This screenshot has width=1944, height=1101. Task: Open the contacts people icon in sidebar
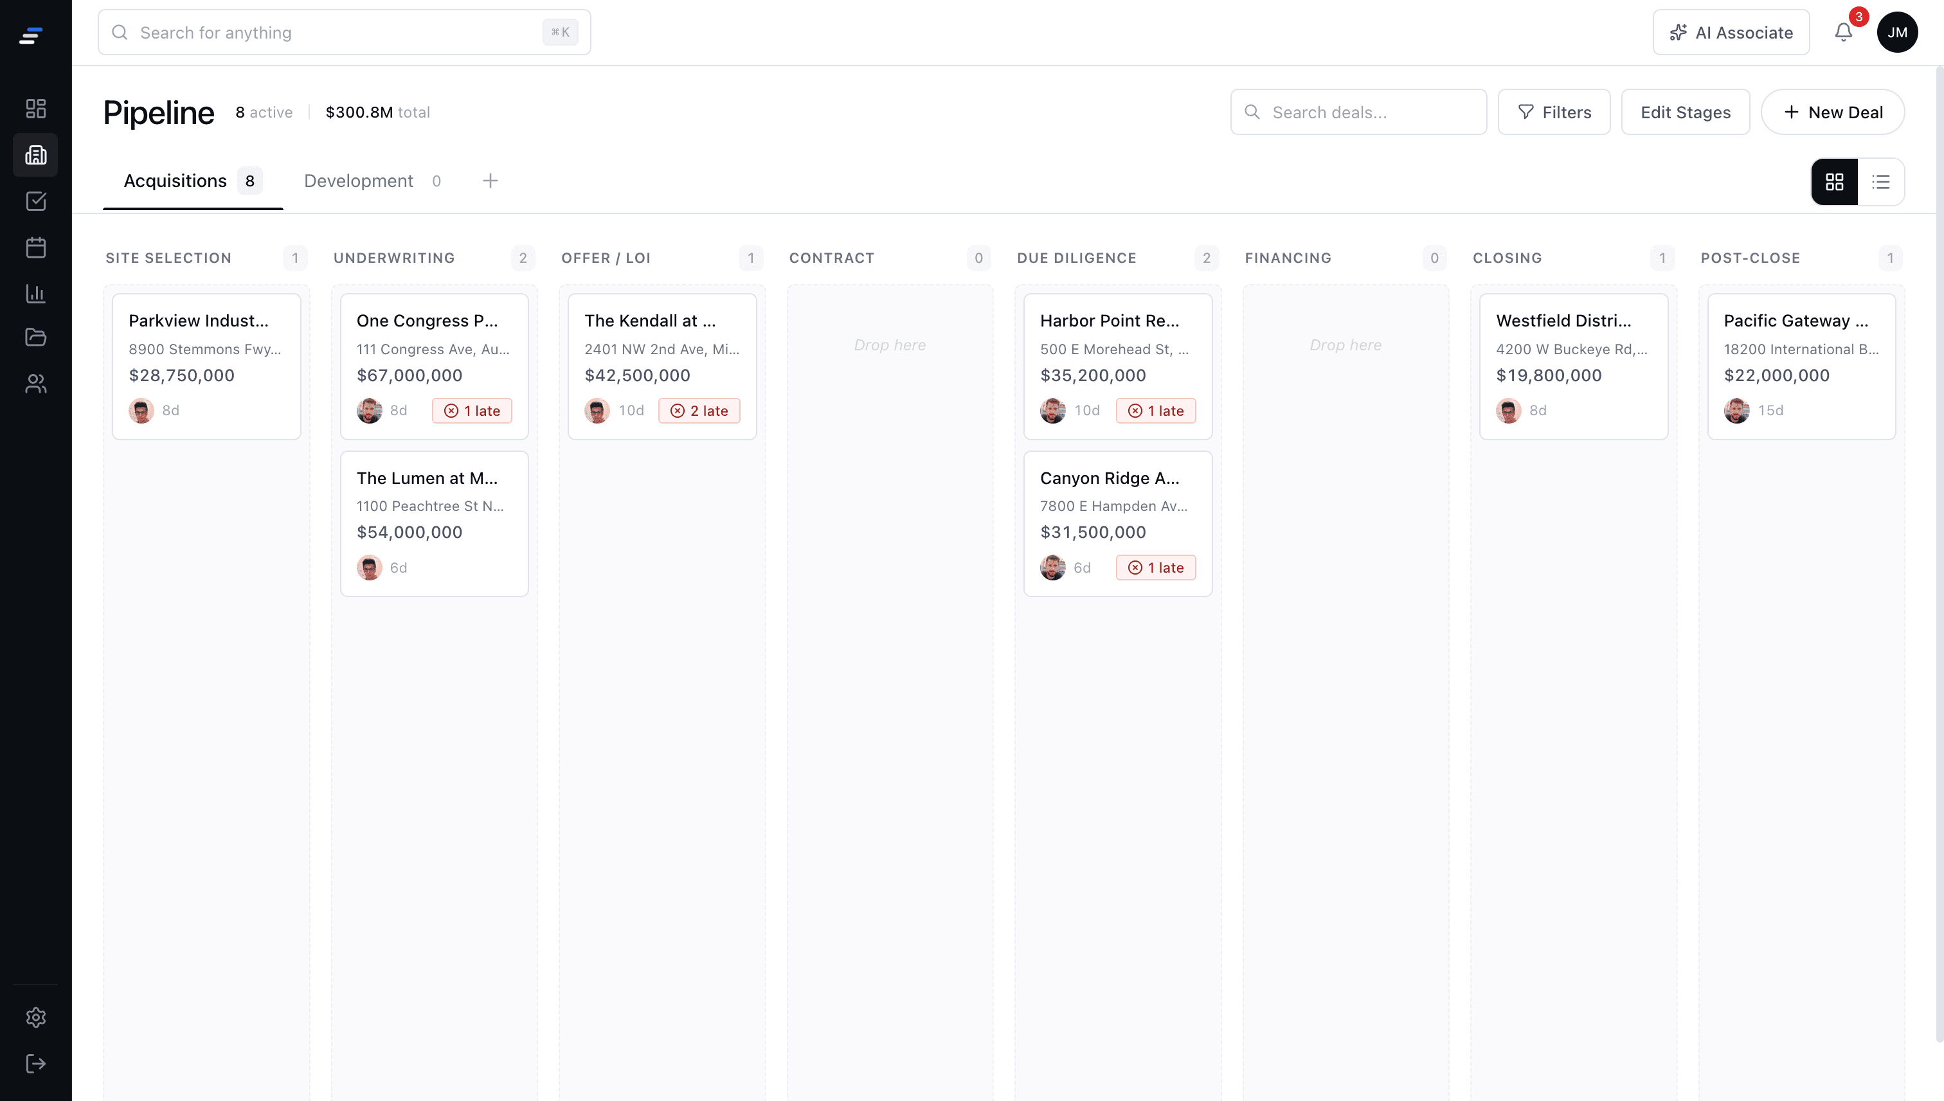35,383
